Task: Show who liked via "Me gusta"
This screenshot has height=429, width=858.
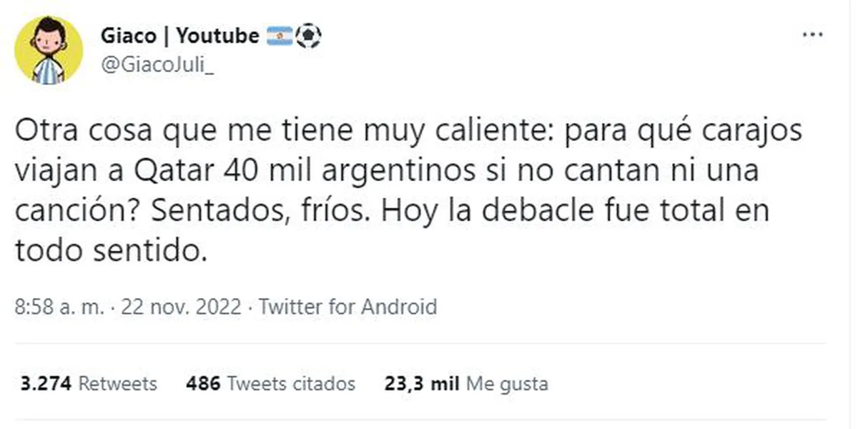Action: click(507, 383)
